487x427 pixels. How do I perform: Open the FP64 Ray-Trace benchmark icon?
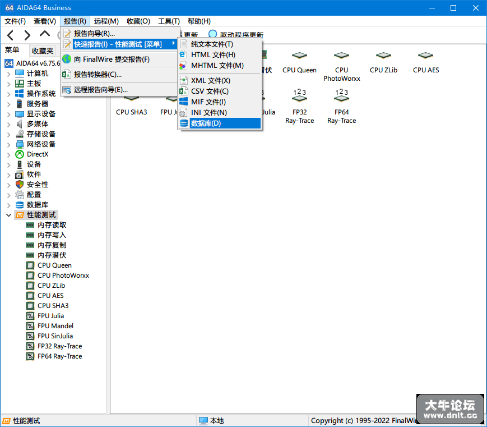[341, 107]
